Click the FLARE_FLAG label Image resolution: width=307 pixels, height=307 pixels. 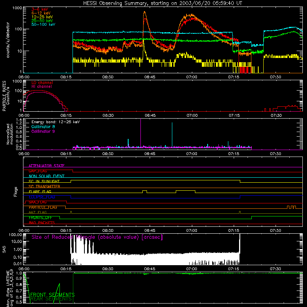click(x=40, y=191)
